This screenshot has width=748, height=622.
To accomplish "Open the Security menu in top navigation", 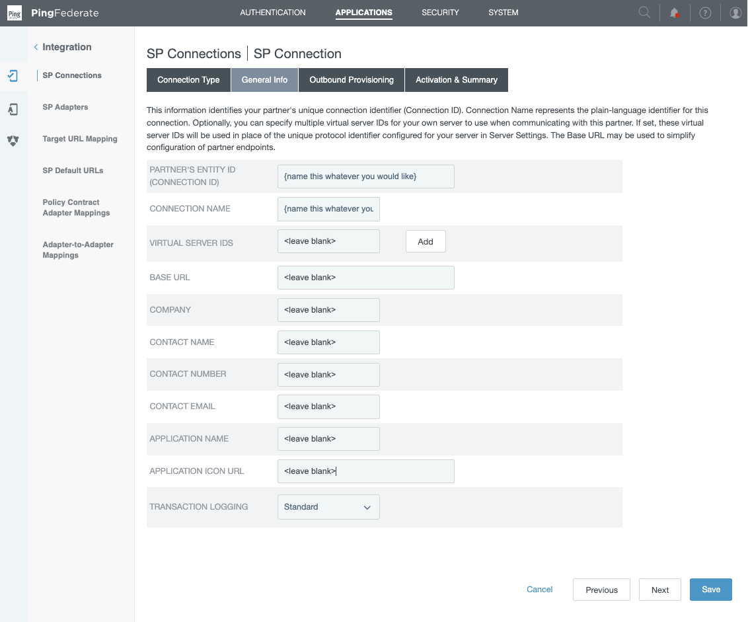I will [439, 13].
